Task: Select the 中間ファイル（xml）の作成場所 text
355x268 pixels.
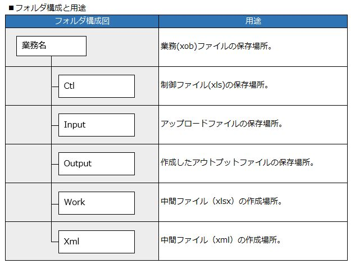Action: click(x=221, y=240)
